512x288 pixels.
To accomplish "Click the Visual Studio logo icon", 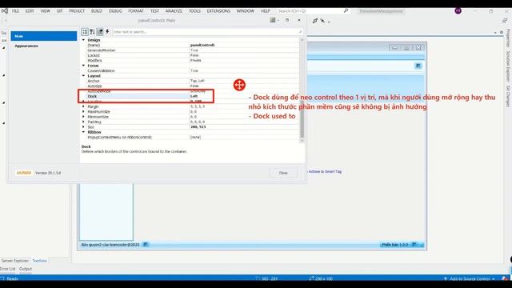I will pos(4,10).
